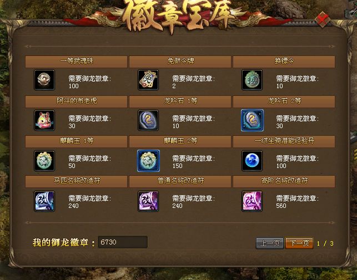
Task: Pick the 马匹名将改造符 talisman icon
Action: tap(44, 201)
